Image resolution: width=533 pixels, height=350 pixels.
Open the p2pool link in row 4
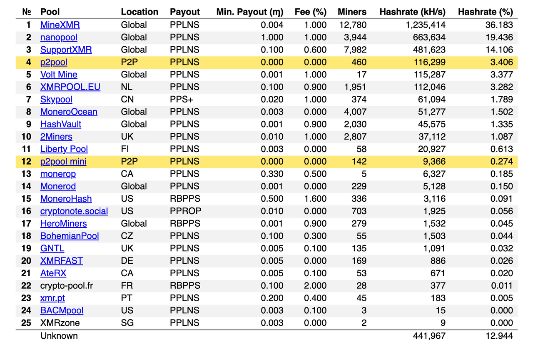coord(54,62)
